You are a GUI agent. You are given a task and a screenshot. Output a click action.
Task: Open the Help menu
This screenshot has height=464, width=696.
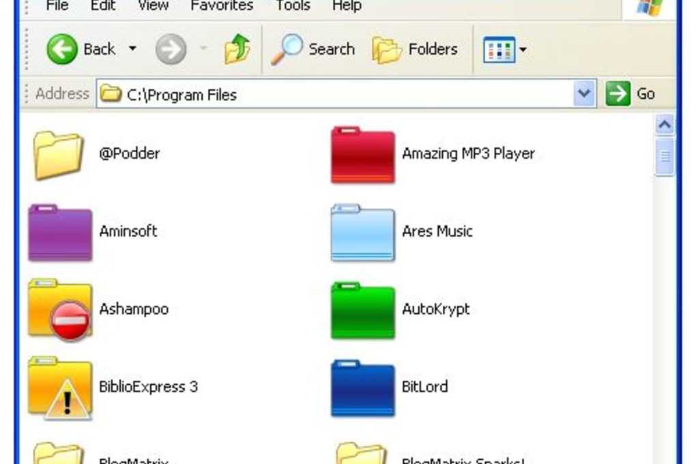[x=347, y=5]
